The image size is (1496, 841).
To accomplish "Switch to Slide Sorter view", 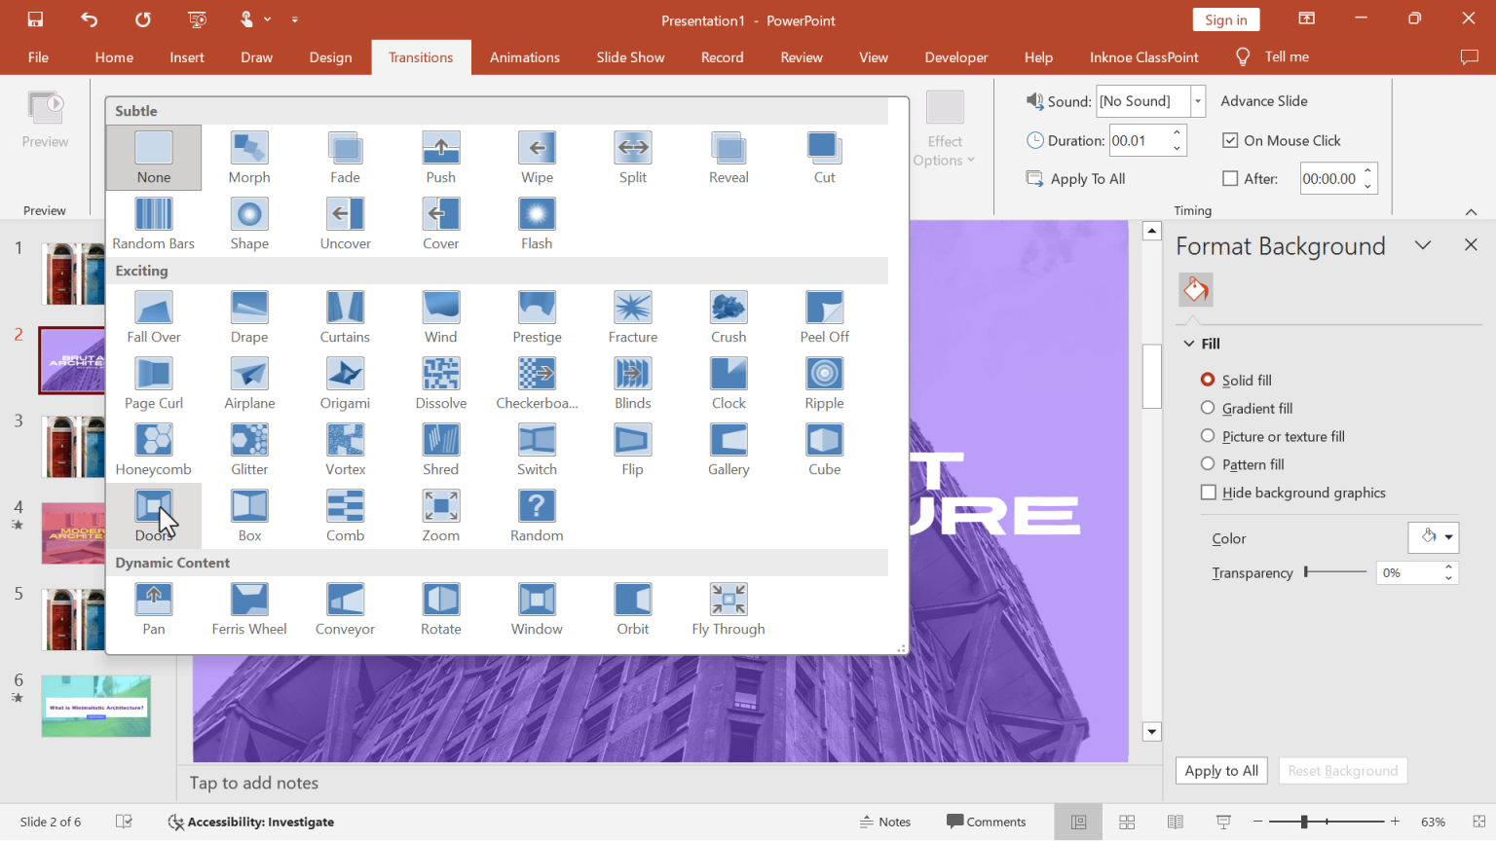I will [x=1127, y=822].
